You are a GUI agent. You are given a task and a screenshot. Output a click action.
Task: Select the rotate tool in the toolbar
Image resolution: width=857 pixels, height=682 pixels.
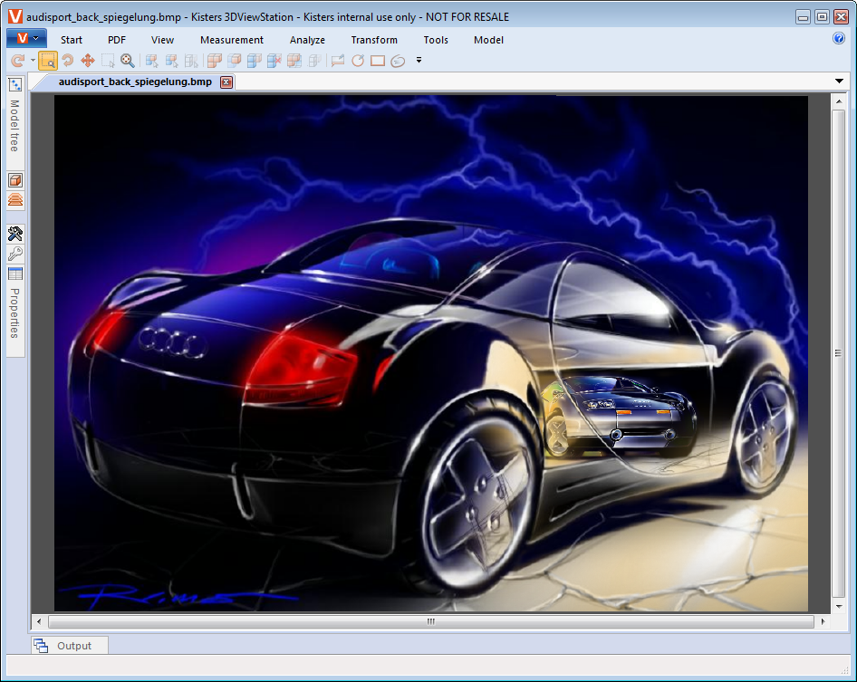tap(68, 60)
